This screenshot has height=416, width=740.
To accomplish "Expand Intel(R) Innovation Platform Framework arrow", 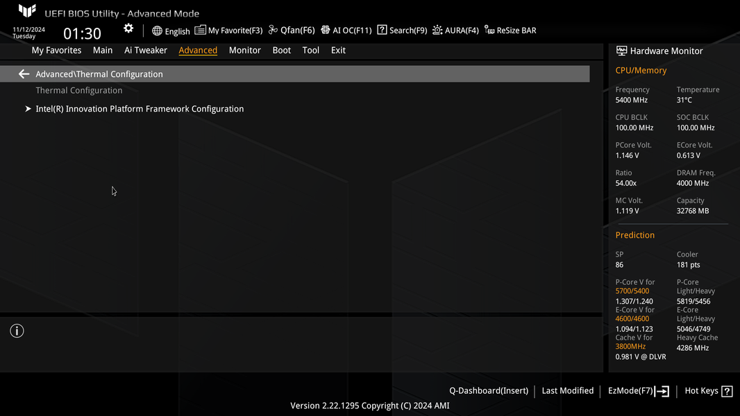I will pyautogui.click(x=28, y=109).
